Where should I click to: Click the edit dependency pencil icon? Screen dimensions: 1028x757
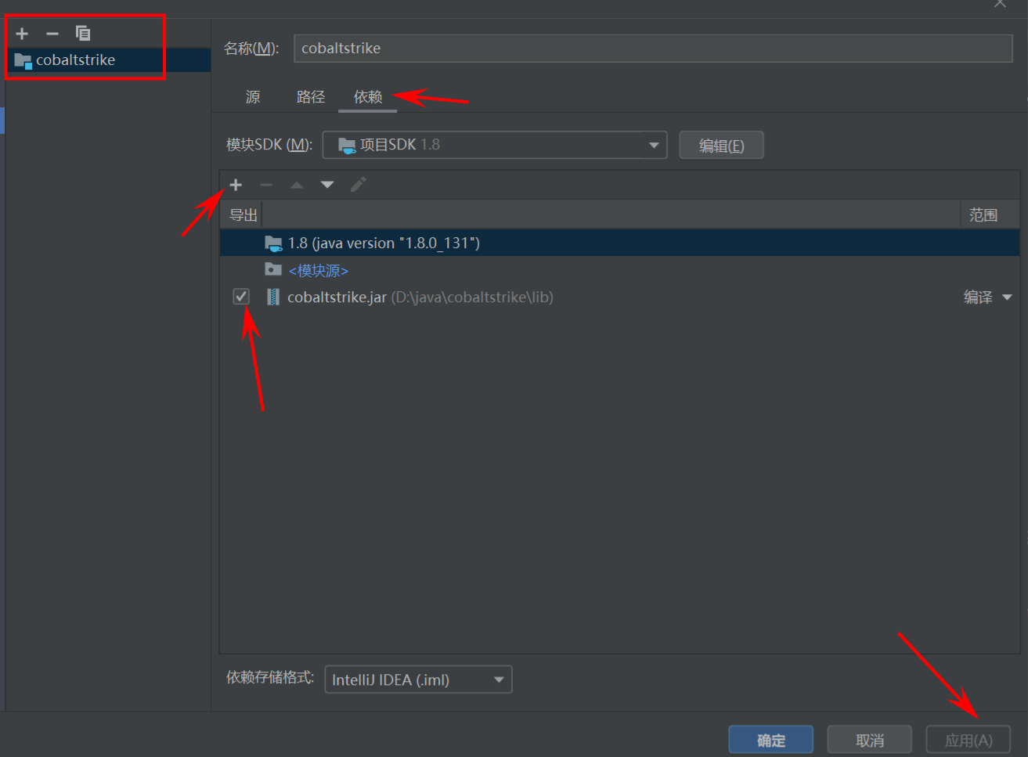tap(358, 185)
